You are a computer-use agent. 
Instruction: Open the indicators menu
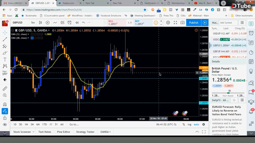[55, 23]
